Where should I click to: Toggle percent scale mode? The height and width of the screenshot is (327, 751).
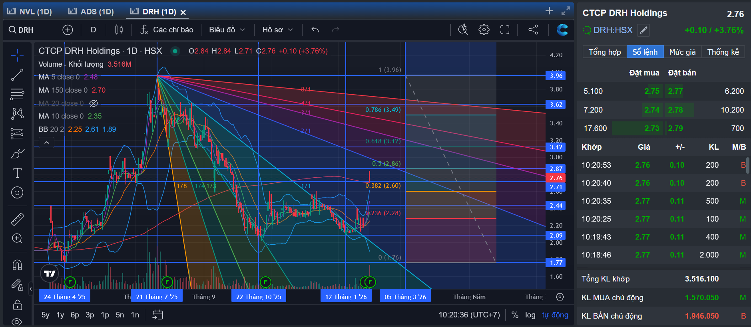pos(515,315)
